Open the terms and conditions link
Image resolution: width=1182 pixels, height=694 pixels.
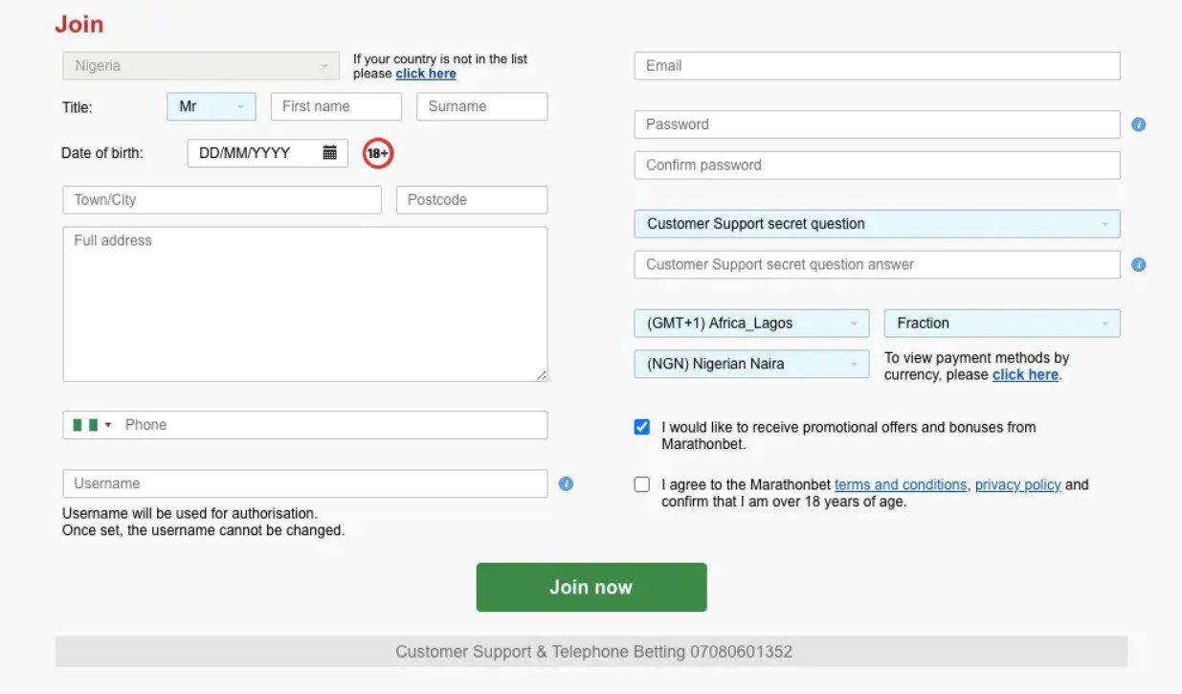[901, 484]
